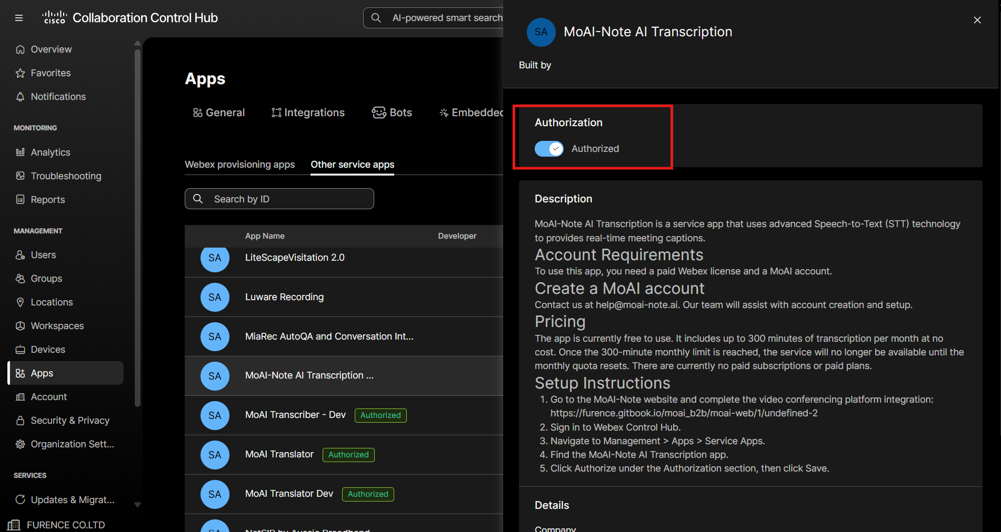Open the hamburger navigation menu
1001x532 pixels.
coord(19,18)
